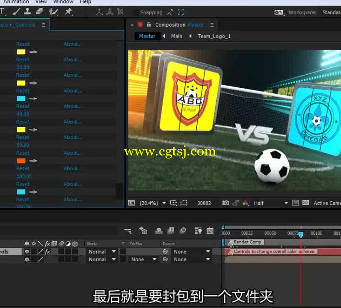Toggle the Hide Shy Layers timeline switch
The height and width of the screenshot is (308, 341).
point(159,231)
